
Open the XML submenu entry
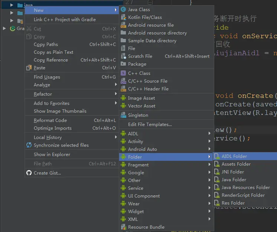(167, 219)
